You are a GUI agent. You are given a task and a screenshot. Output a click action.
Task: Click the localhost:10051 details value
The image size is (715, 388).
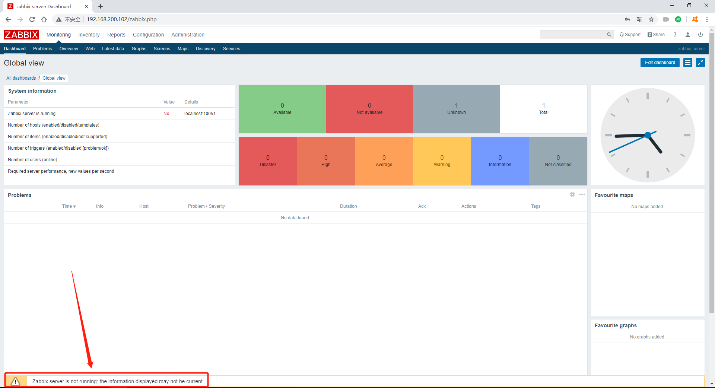pyautogui.click(x=200, y=114)
